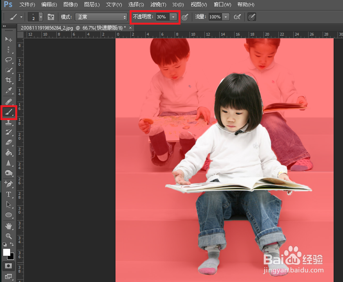
Task: Toggle pressure for size icon
Action: click(251, 17)
